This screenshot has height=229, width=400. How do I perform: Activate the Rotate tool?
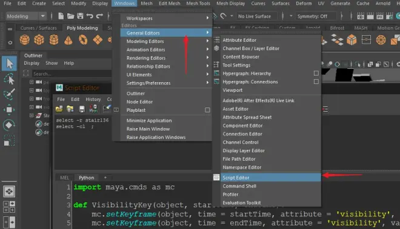pyautogui.click(x=9, y=125)
